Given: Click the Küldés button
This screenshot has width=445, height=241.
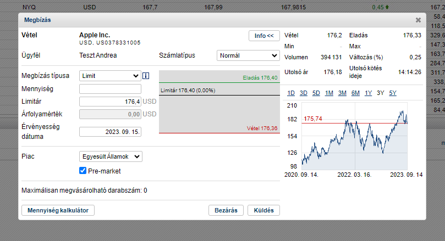Looking at the screenshot, I should [x=263, y=210].
